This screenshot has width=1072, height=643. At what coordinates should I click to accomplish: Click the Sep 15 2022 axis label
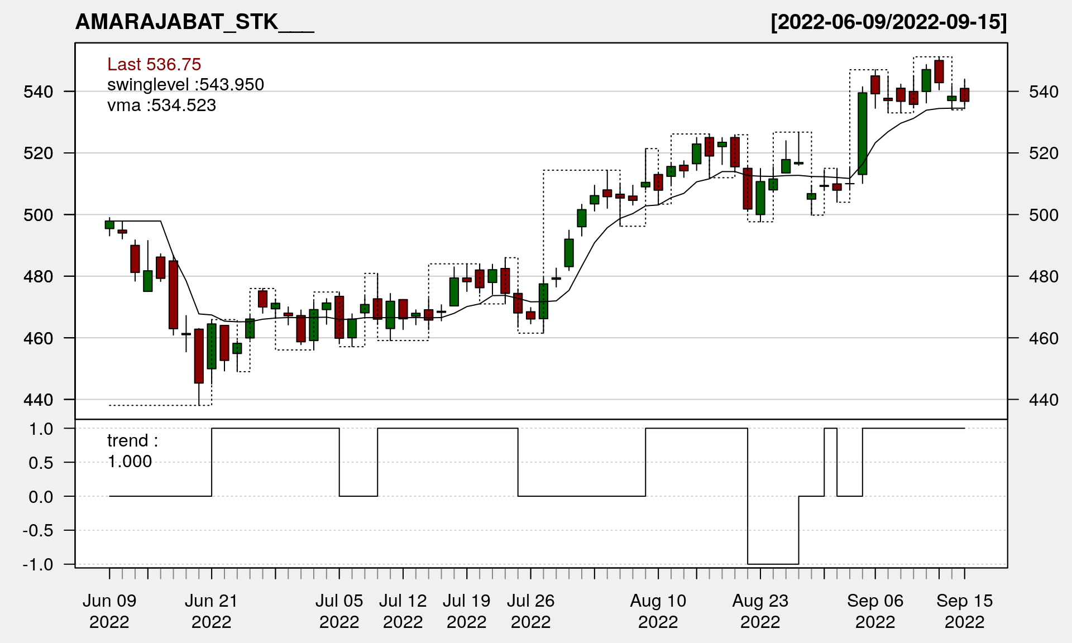[964, 611]
